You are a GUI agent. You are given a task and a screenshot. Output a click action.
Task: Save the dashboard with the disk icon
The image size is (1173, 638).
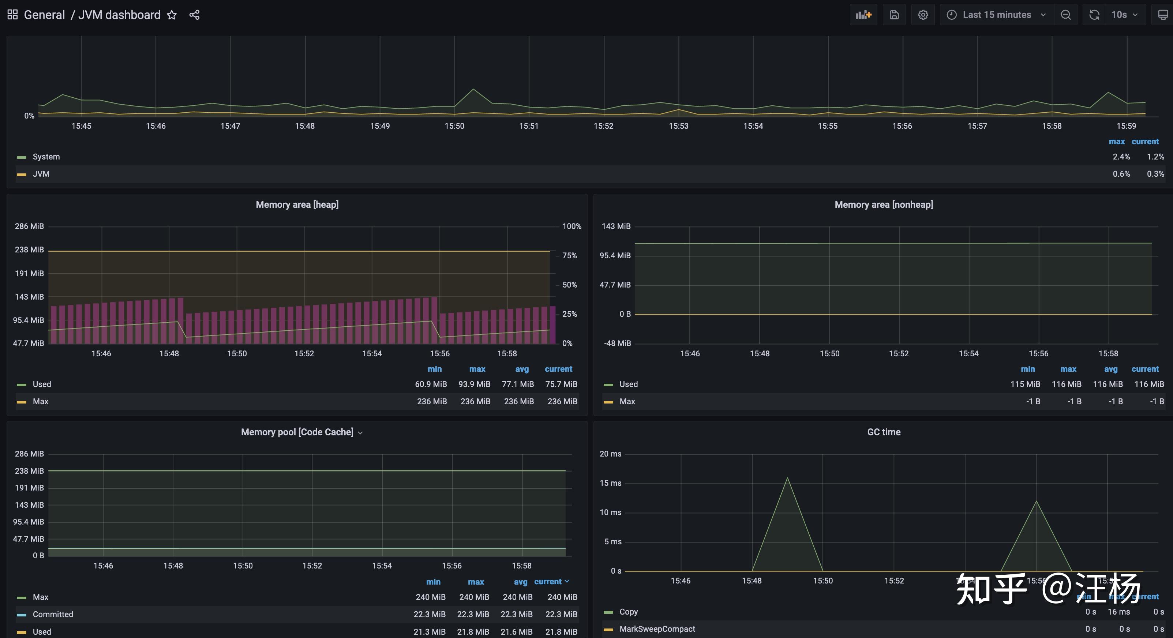[x=894, y=15]
